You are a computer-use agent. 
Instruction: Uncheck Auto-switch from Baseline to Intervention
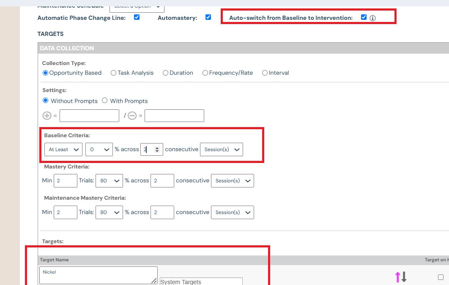click(364, 17)
